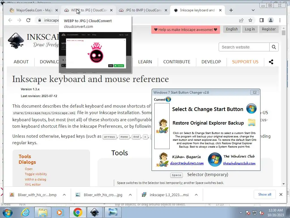
Task: Expand options for Blixer bmp download
Action: (64, 195)
